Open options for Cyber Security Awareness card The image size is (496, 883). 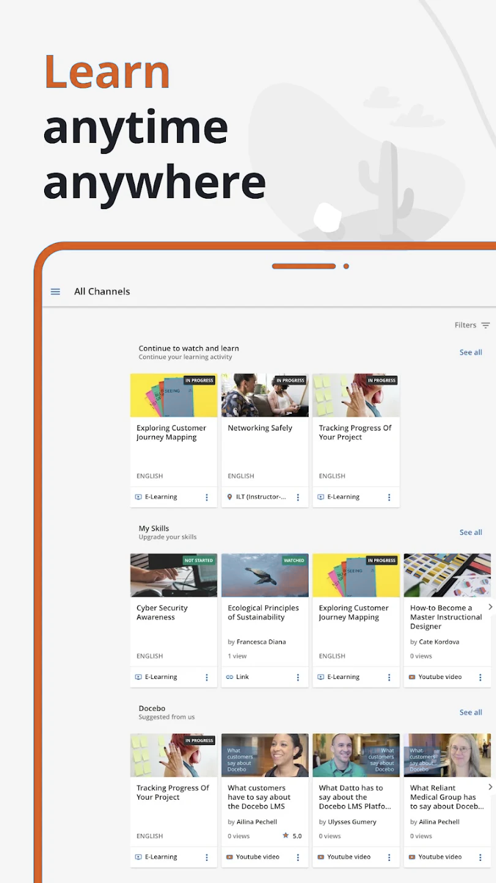207,678
